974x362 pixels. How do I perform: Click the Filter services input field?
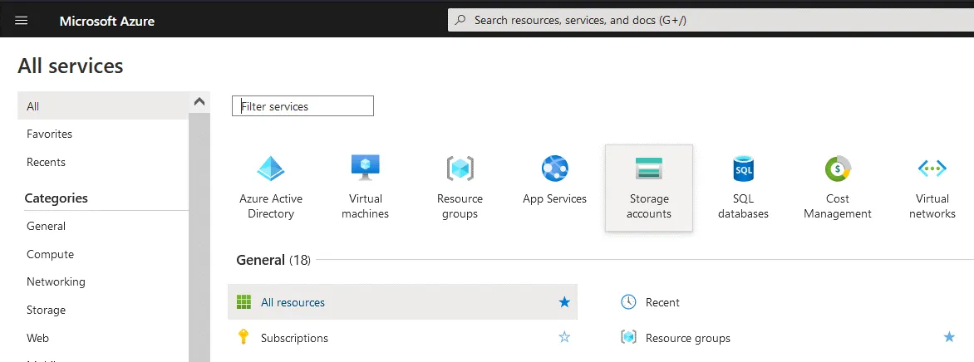[303, 106]
